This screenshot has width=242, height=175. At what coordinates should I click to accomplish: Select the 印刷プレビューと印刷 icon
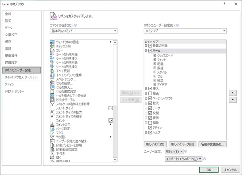52,145
